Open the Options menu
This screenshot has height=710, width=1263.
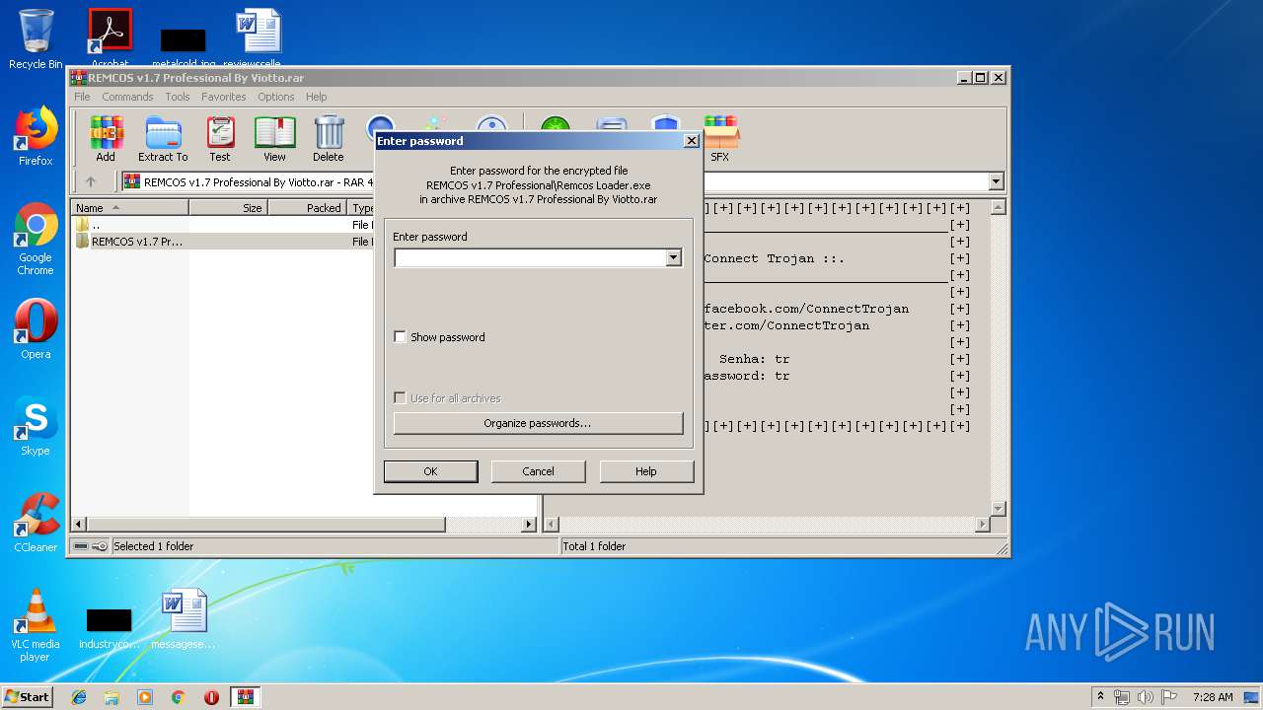click(x=276, y=97)
